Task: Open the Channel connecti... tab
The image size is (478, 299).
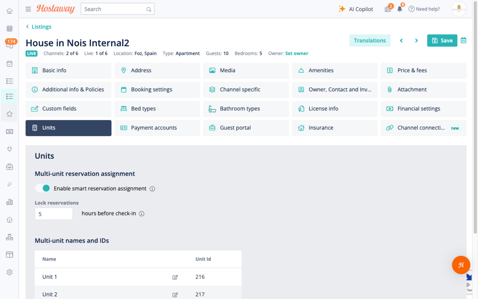Action: [423, 128]
